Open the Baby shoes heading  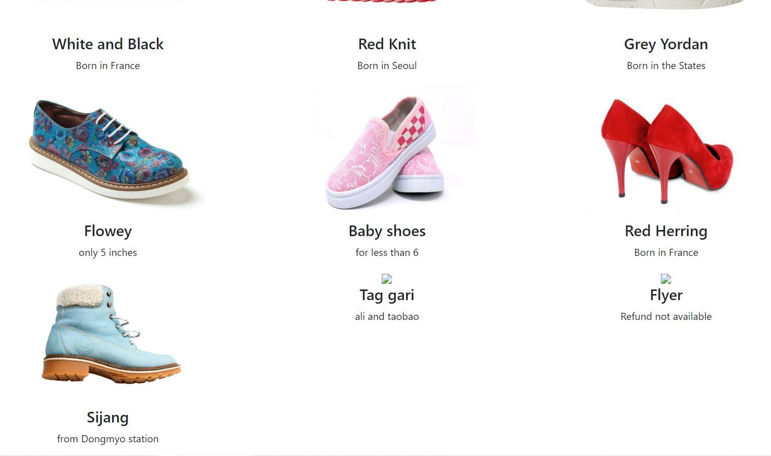pos(387,231)
